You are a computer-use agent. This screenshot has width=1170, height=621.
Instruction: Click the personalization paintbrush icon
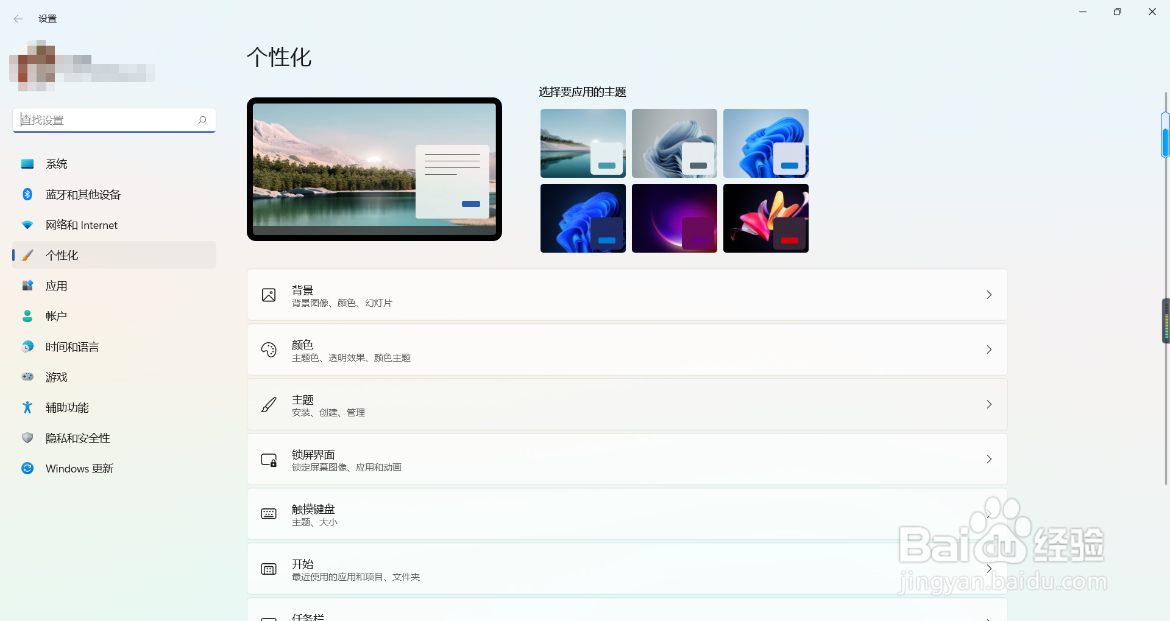[27, 255]
